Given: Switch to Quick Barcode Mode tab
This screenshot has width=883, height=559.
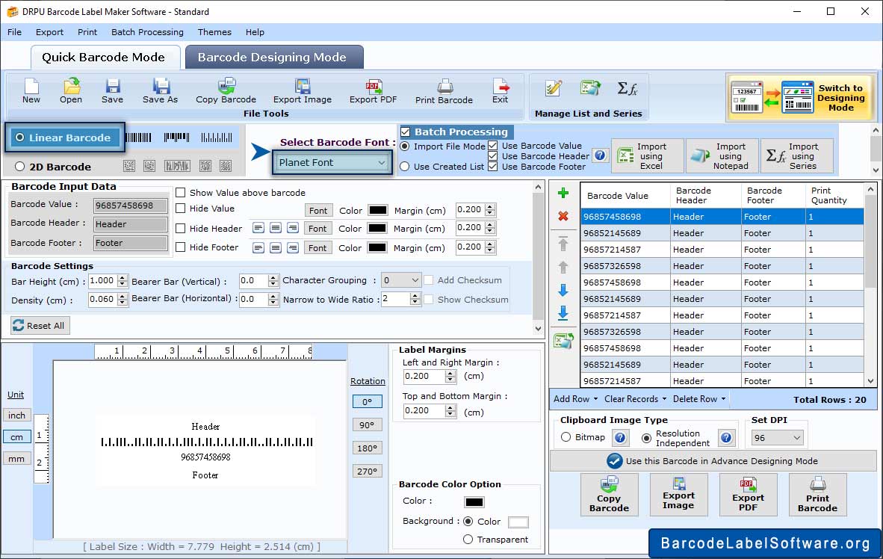Looking at the screenshot, I should [105, 58].
